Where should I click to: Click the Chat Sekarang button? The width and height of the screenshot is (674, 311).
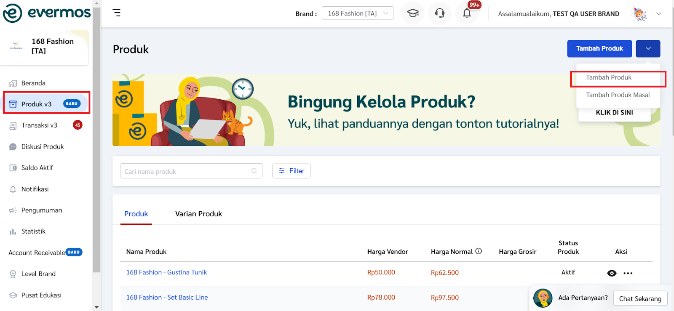(640, 298)
